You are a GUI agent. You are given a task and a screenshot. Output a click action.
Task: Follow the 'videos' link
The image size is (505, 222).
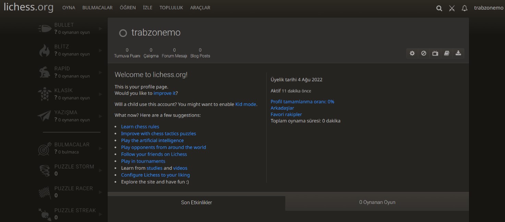(180, 168)
